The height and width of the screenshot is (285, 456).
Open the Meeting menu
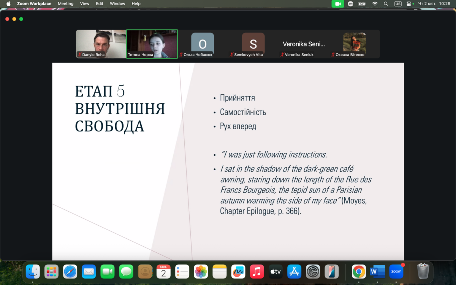(65, 4)
